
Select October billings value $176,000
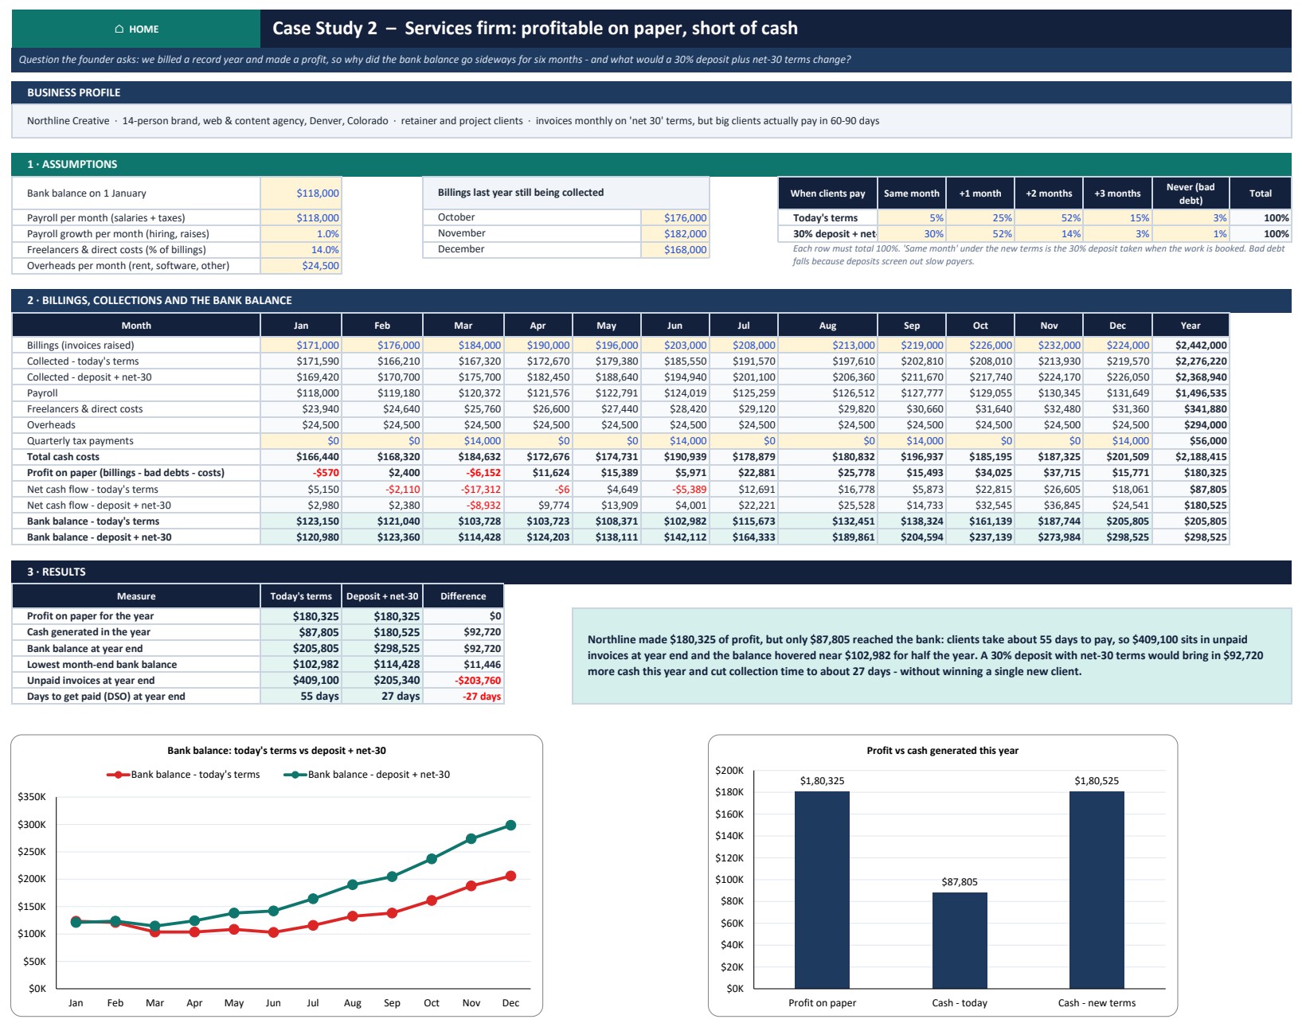click(675, 217)
